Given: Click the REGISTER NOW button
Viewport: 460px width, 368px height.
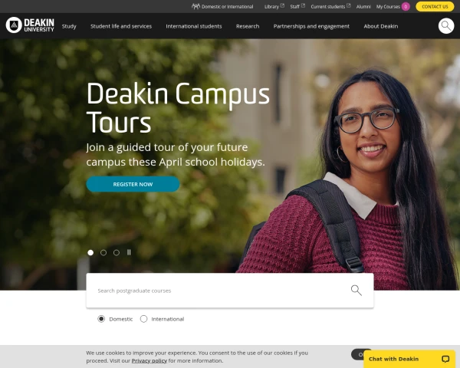Looking at the screenshot, I should [x=133, y=184].
